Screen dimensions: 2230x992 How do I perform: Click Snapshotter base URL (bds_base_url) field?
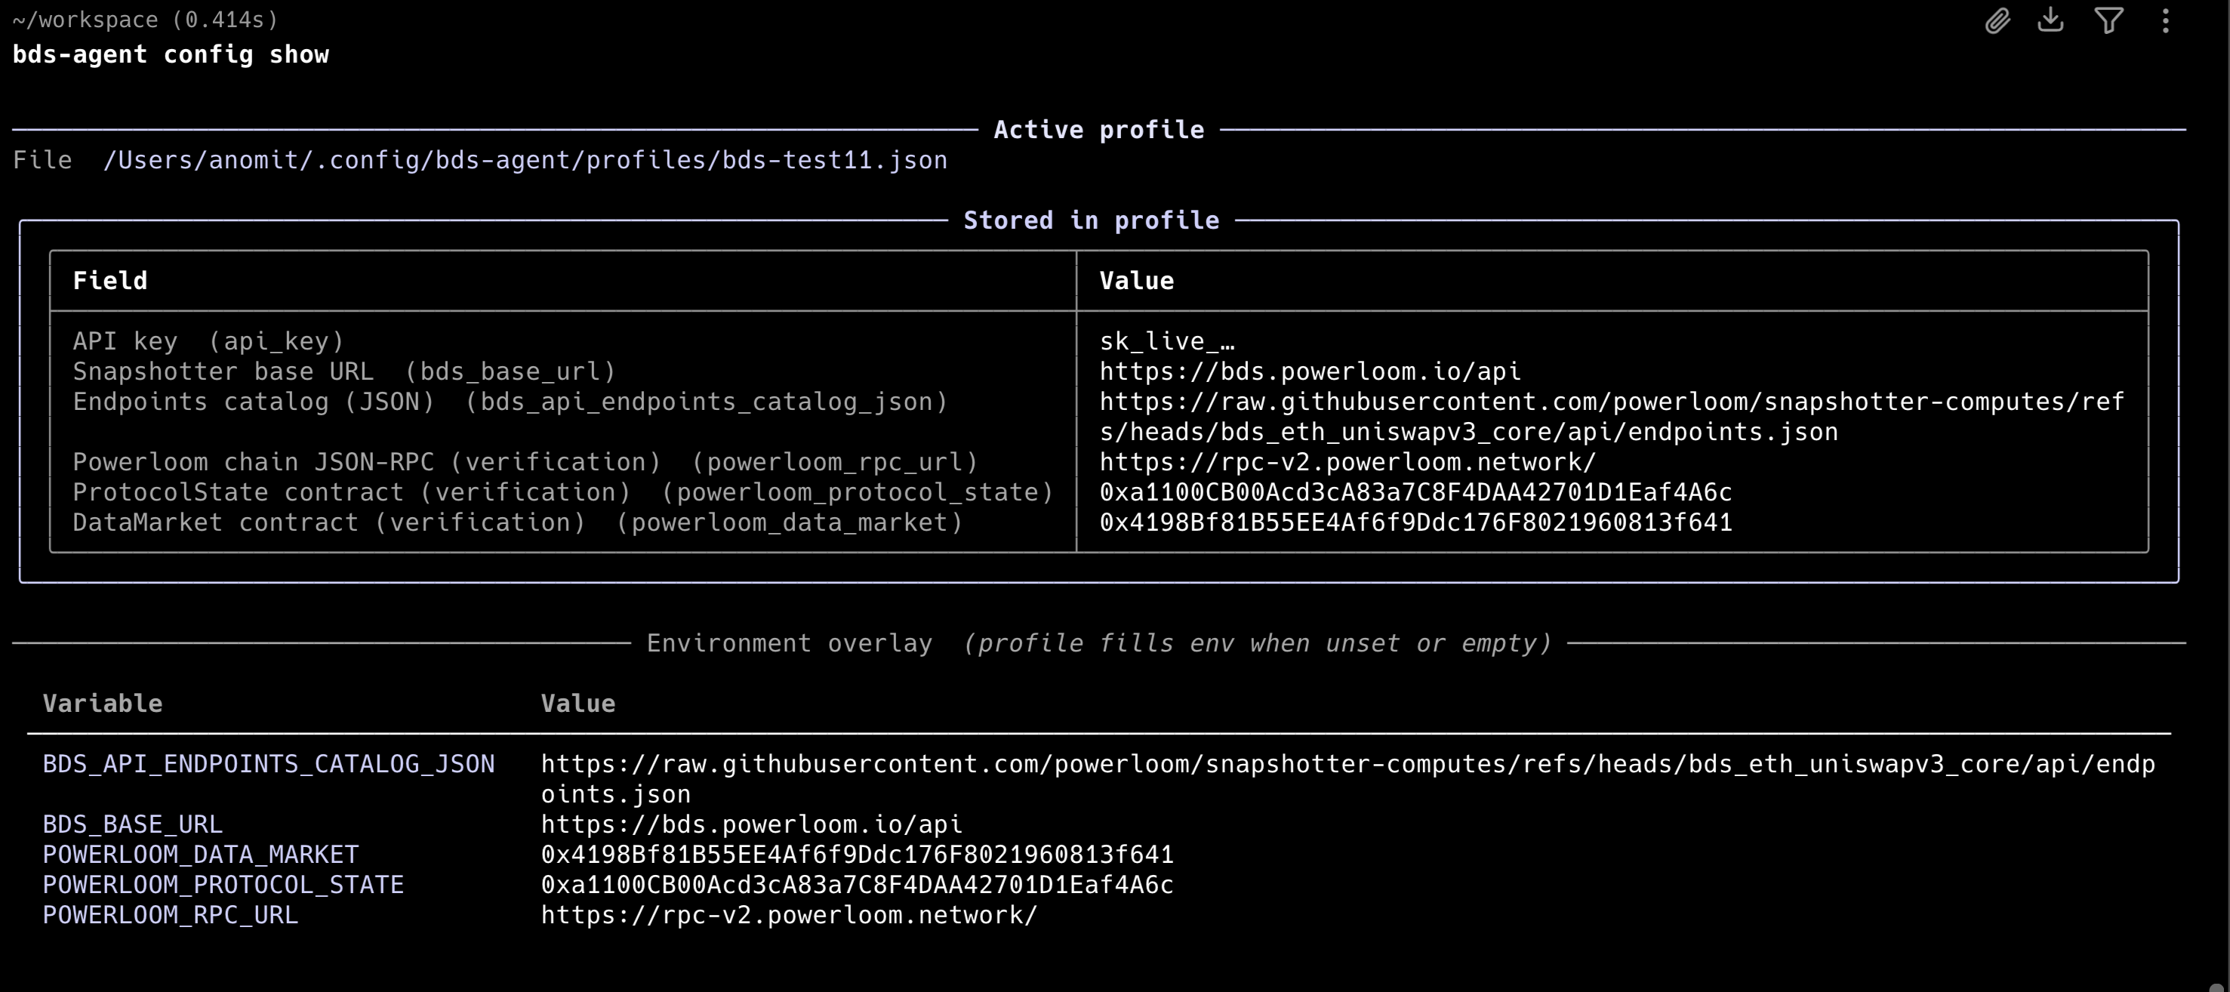[344, 371]
